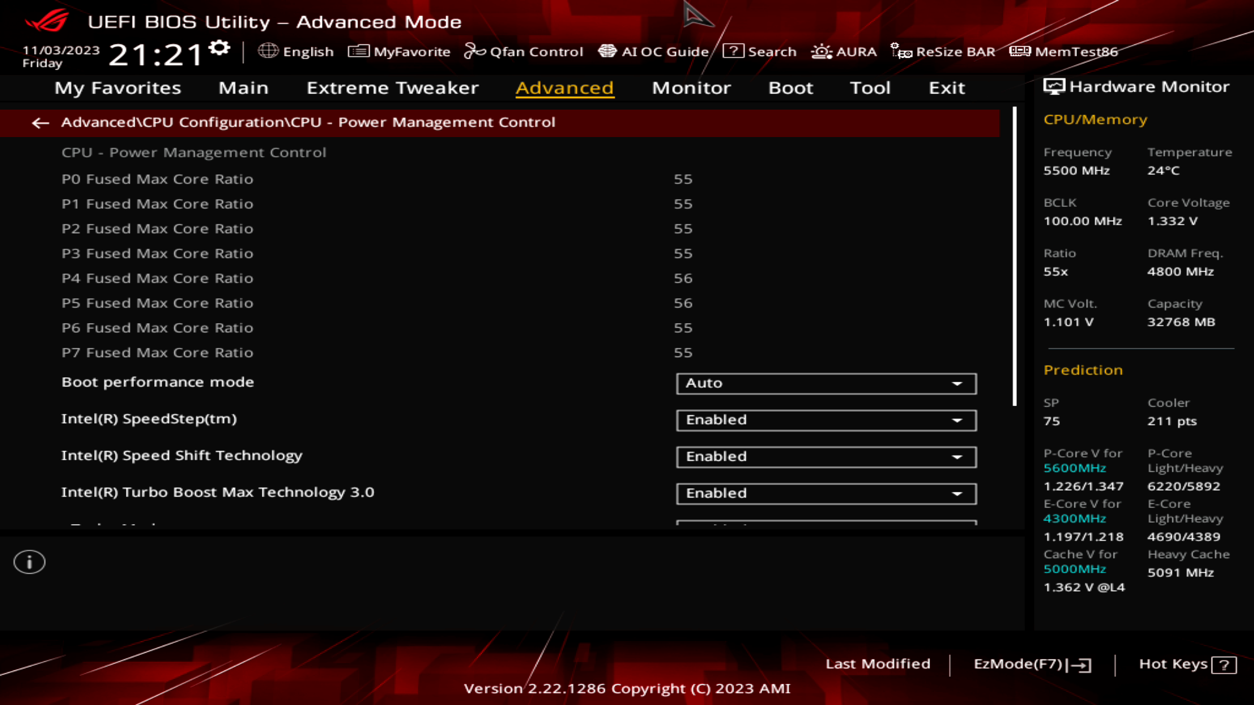The image size is (1254, 705).
Task: Expand Intel(R) SpeedStep(tm) dropdown
Action: point(957,420)
